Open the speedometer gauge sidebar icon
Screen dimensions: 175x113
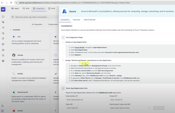[x=3, y=55]
